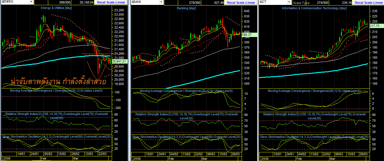Click the 14/01 date on the Energy time axis
384x161 pixels.
click(x=21, y=154)
